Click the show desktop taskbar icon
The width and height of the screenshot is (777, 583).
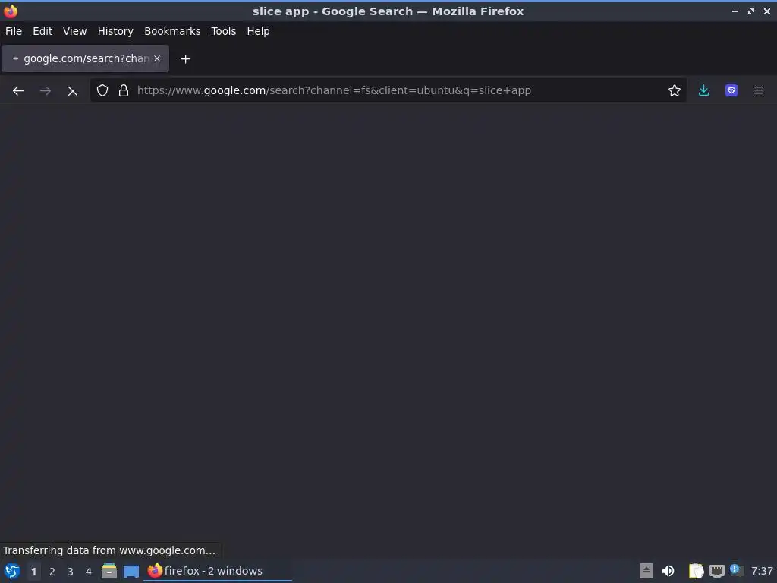point(131,572)
